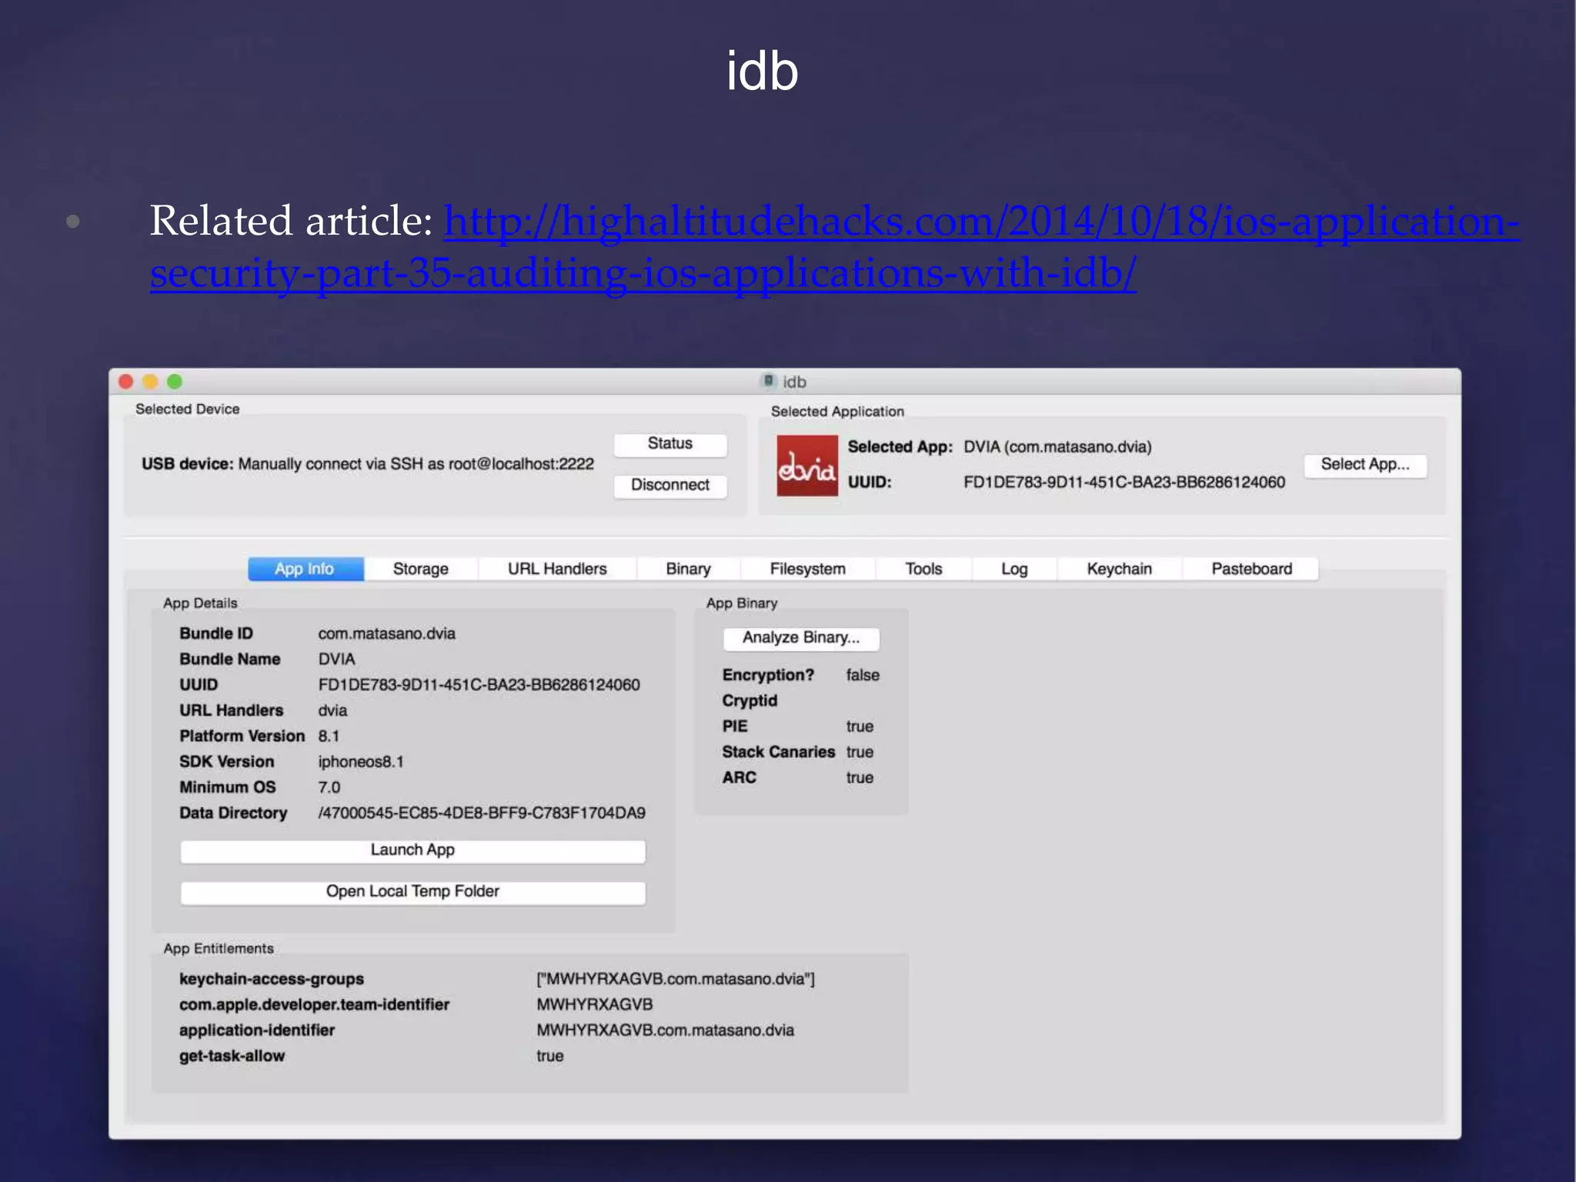Image resolution: width=1576 pixels, height=1182 pixels.
Task: Click the PIE value true
Action: 860,726
